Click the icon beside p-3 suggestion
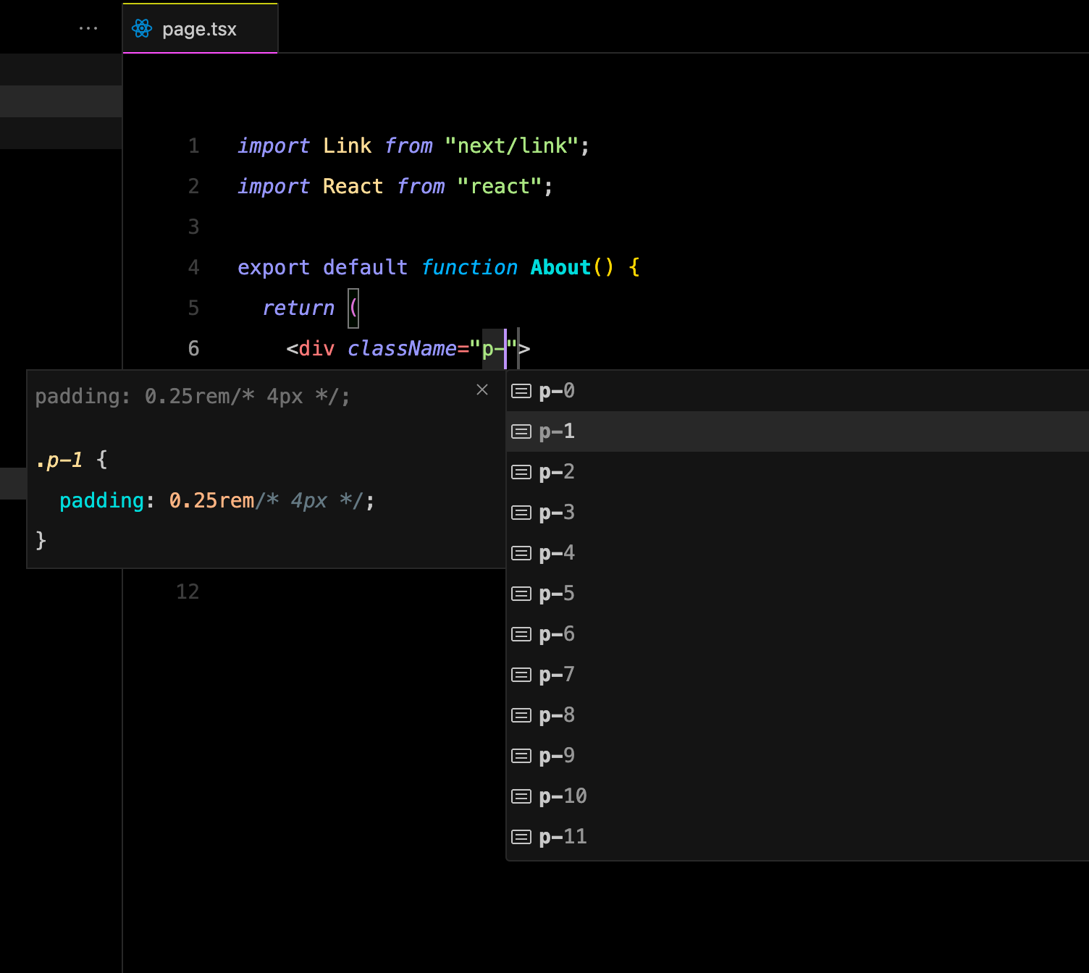Viewport: 1089px width, 973px height. [521, 513]
